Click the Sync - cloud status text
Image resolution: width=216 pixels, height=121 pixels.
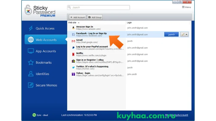42,115
